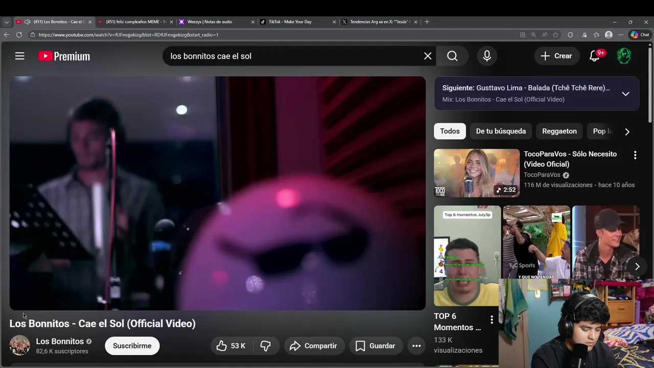654x368 pixels.
Task: Go back in browser
Action: point(7,35)
